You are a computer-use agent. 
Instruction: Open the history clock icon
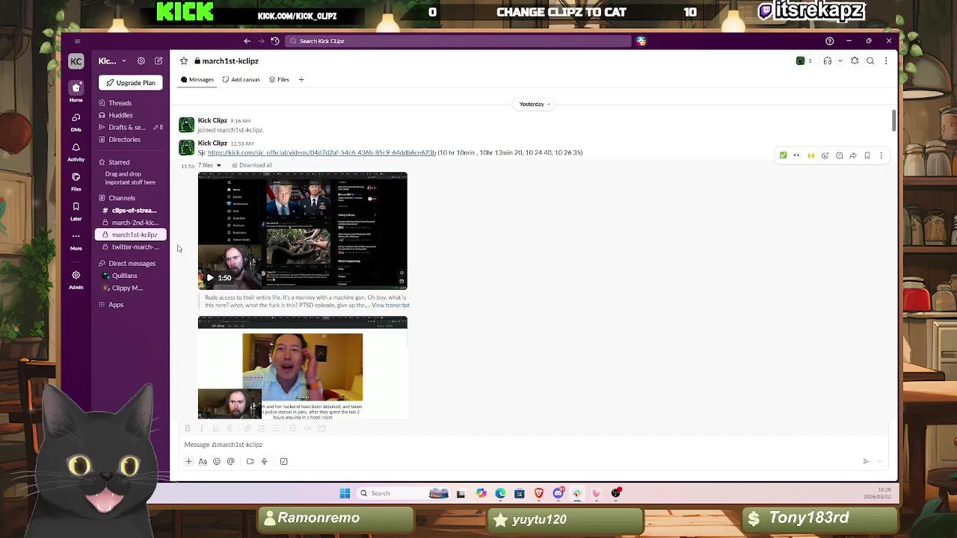275,41
